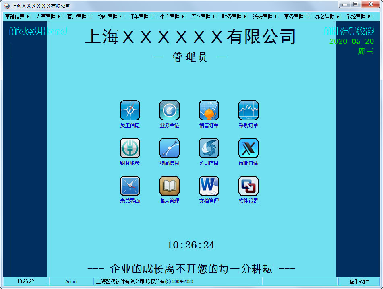Click the 上海鋆鸿软件有限公司 copyright text
Screen dimensions: 383x289
[x=144, y=281]
